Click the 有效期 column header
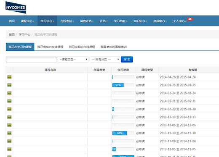Viewport: 219px width, 157px height. coord(193,70)
